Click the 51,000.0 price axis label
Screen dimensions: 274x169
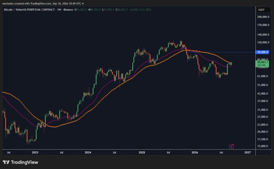262,85
